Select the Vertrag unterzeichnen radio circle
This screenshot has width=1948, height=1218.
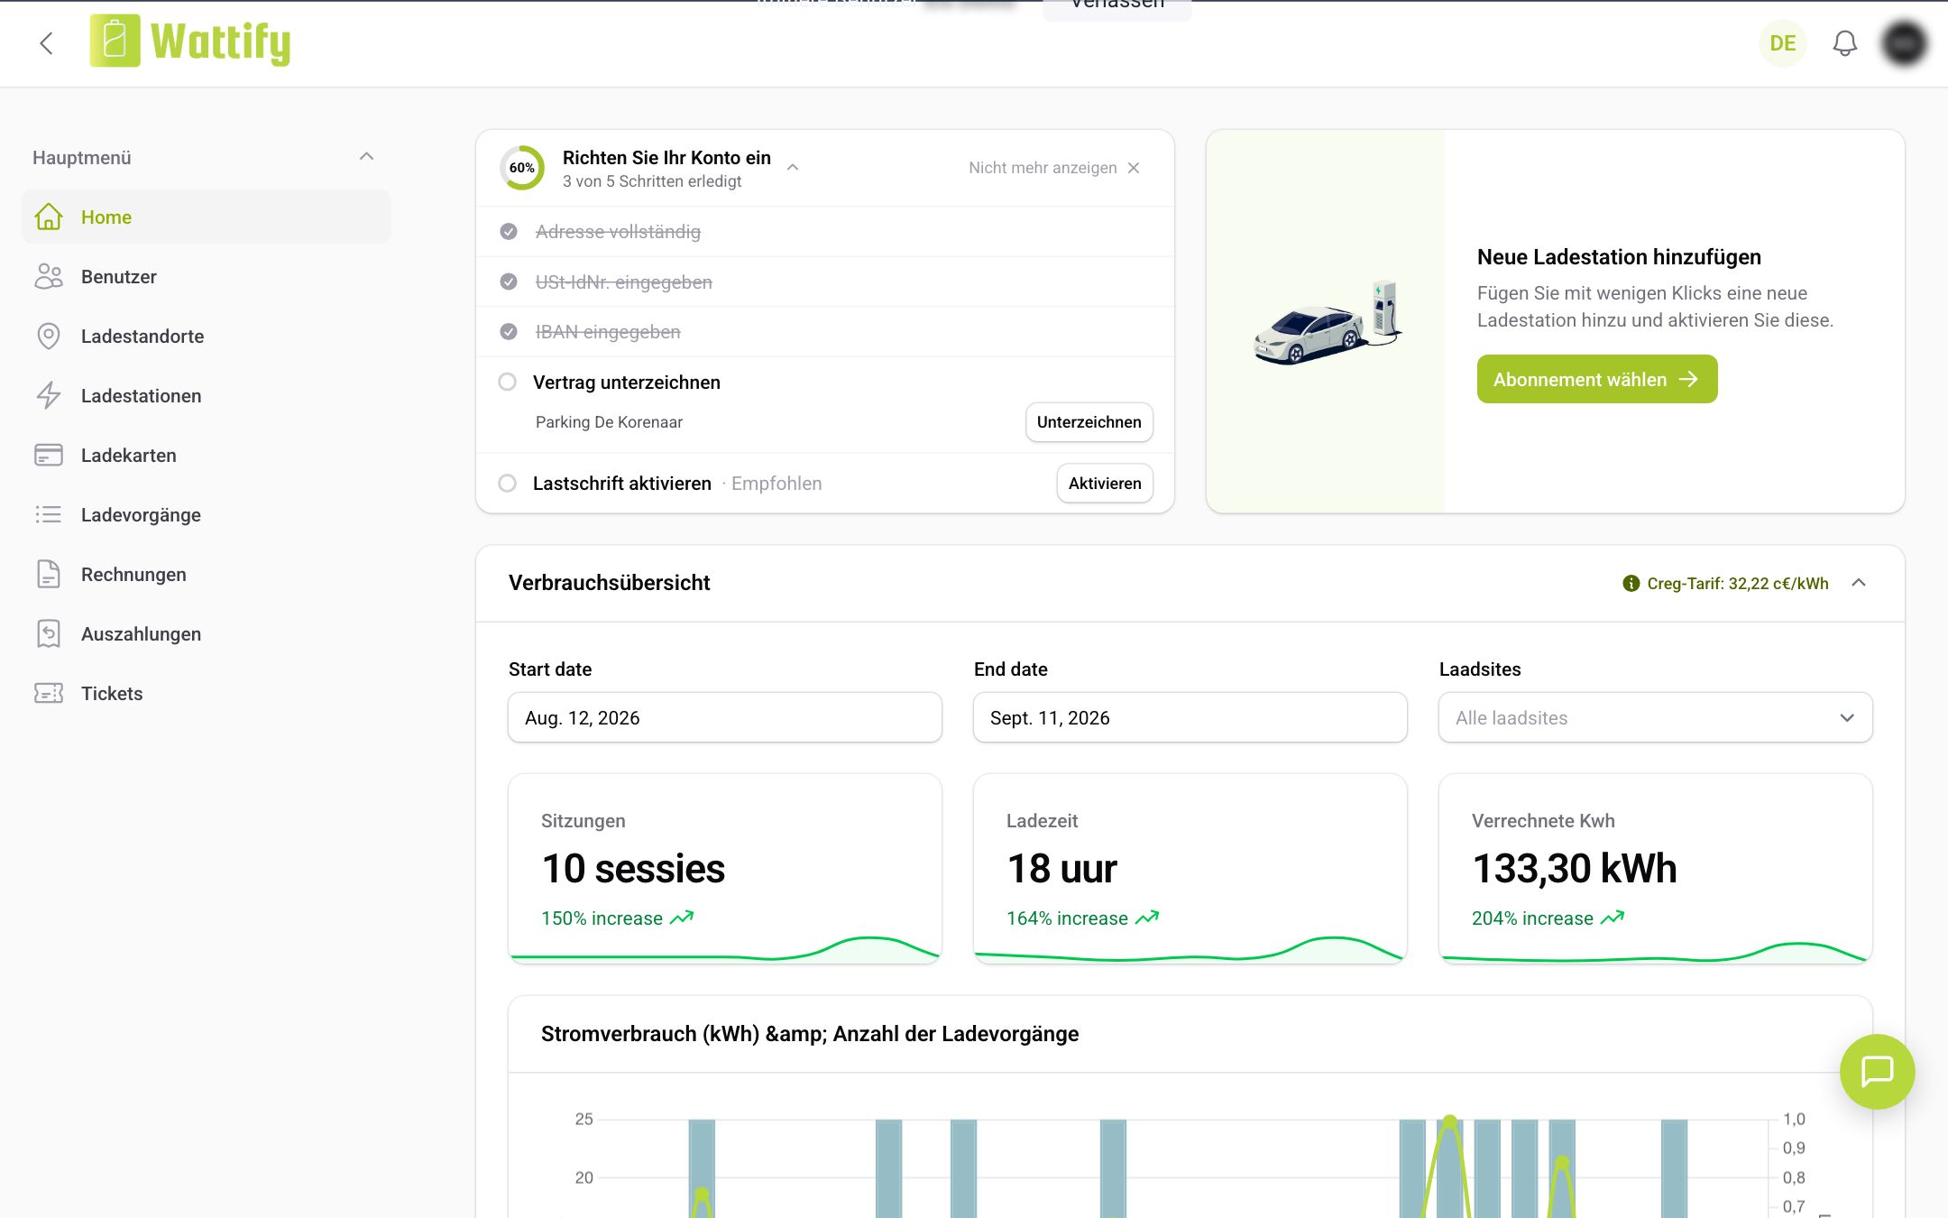point(508,382)
